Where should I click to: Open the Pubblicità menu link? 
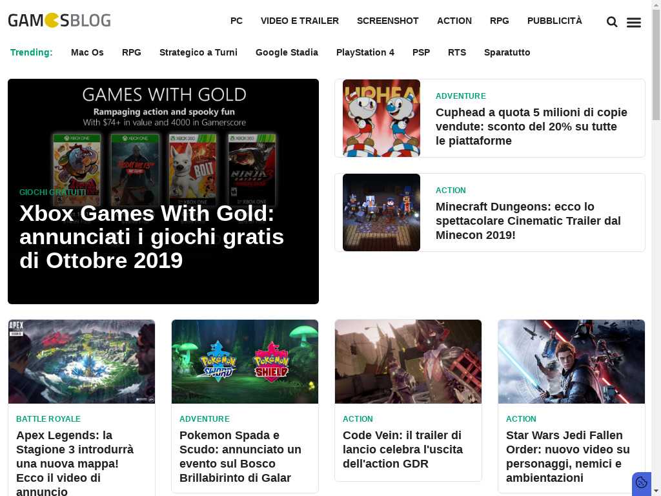pos(554,21)
